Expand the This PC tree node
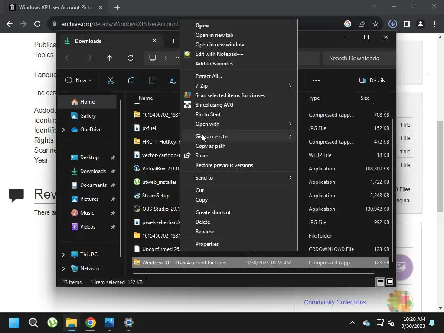The width and height of the screenshot is (444, 333). tap(63, 255)
